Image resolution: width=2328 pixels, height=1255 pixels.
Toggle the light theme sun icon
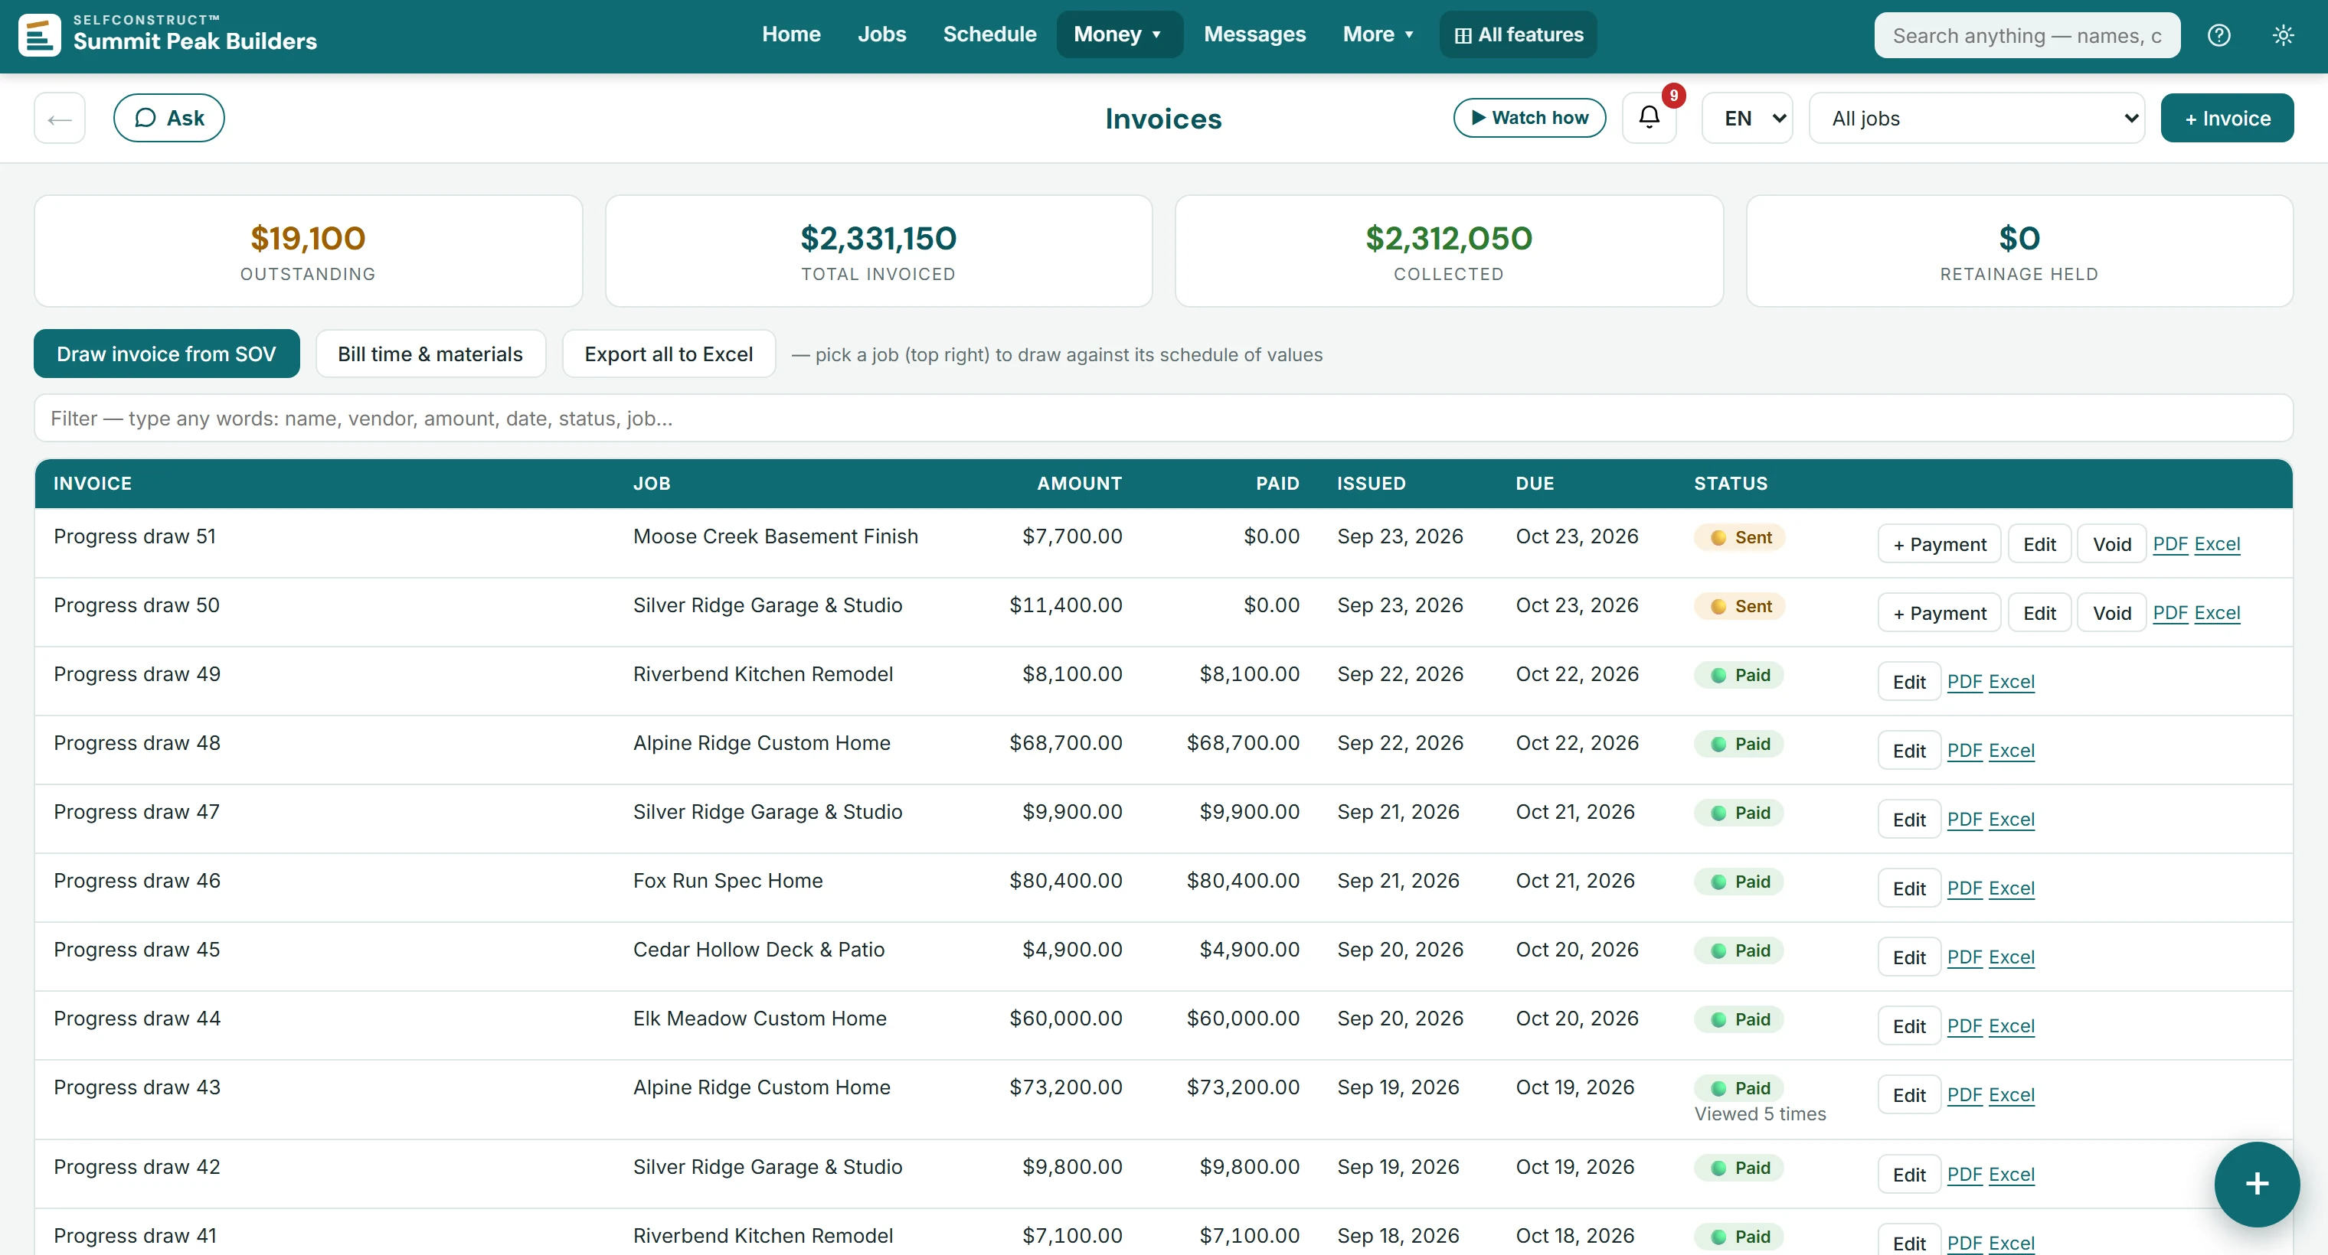[x=2283, y=35]
